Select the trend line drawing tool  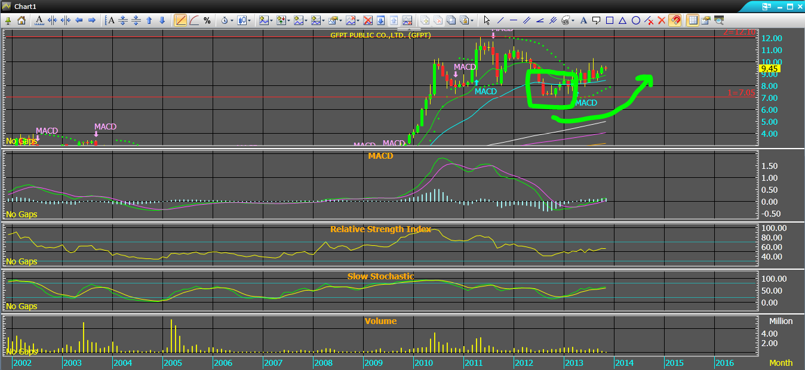pos(500,20)
